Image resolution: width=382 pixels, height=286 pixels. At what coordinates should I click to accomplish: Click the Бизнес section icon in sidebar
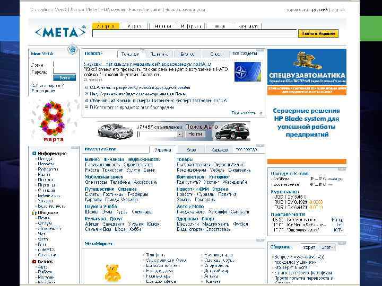pos(34,262)
